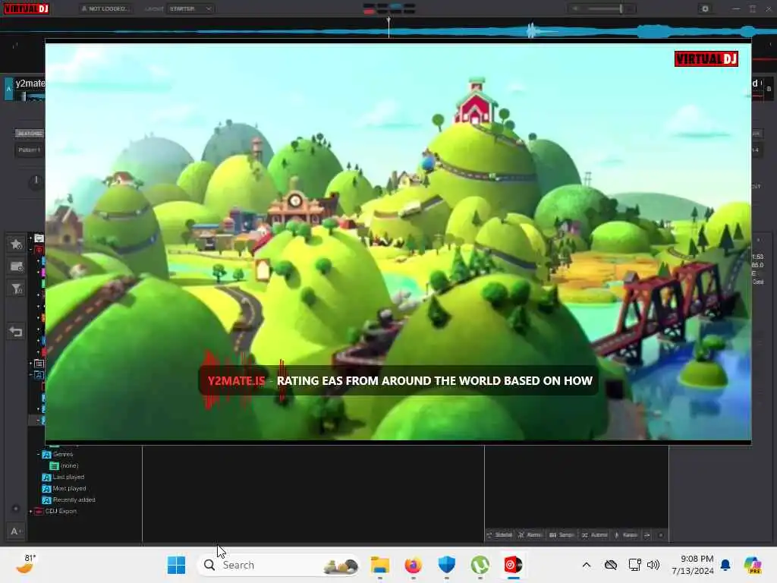This screenshot has width=777, height=583.
Task: Click the green (none) list icon
Action: point(54,466)
